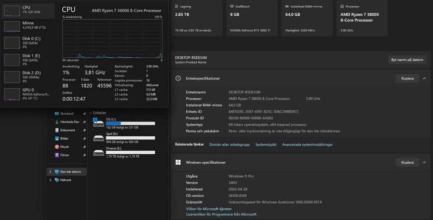433x220 pixels.
Task: Open Hämtade filer in Explorer sidebar
Action: point(70,122)
